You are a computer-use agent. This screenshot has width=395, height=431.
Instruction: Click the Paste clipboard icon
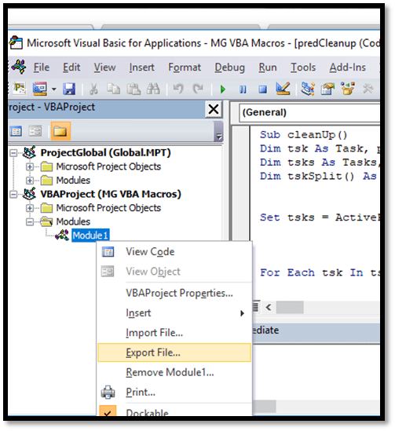[x=133, y=89]
